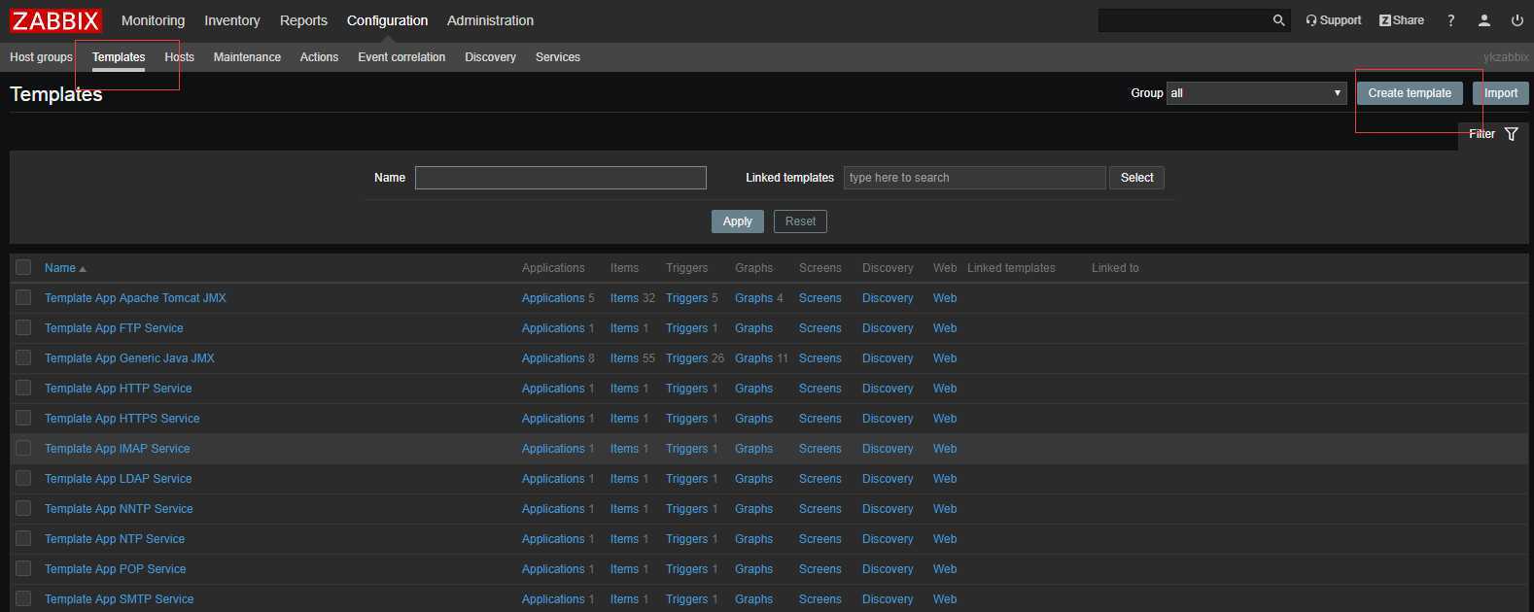This screenshot has width=1534, height=612.
Task: Open the Share link
Action: pos(1401,20)
